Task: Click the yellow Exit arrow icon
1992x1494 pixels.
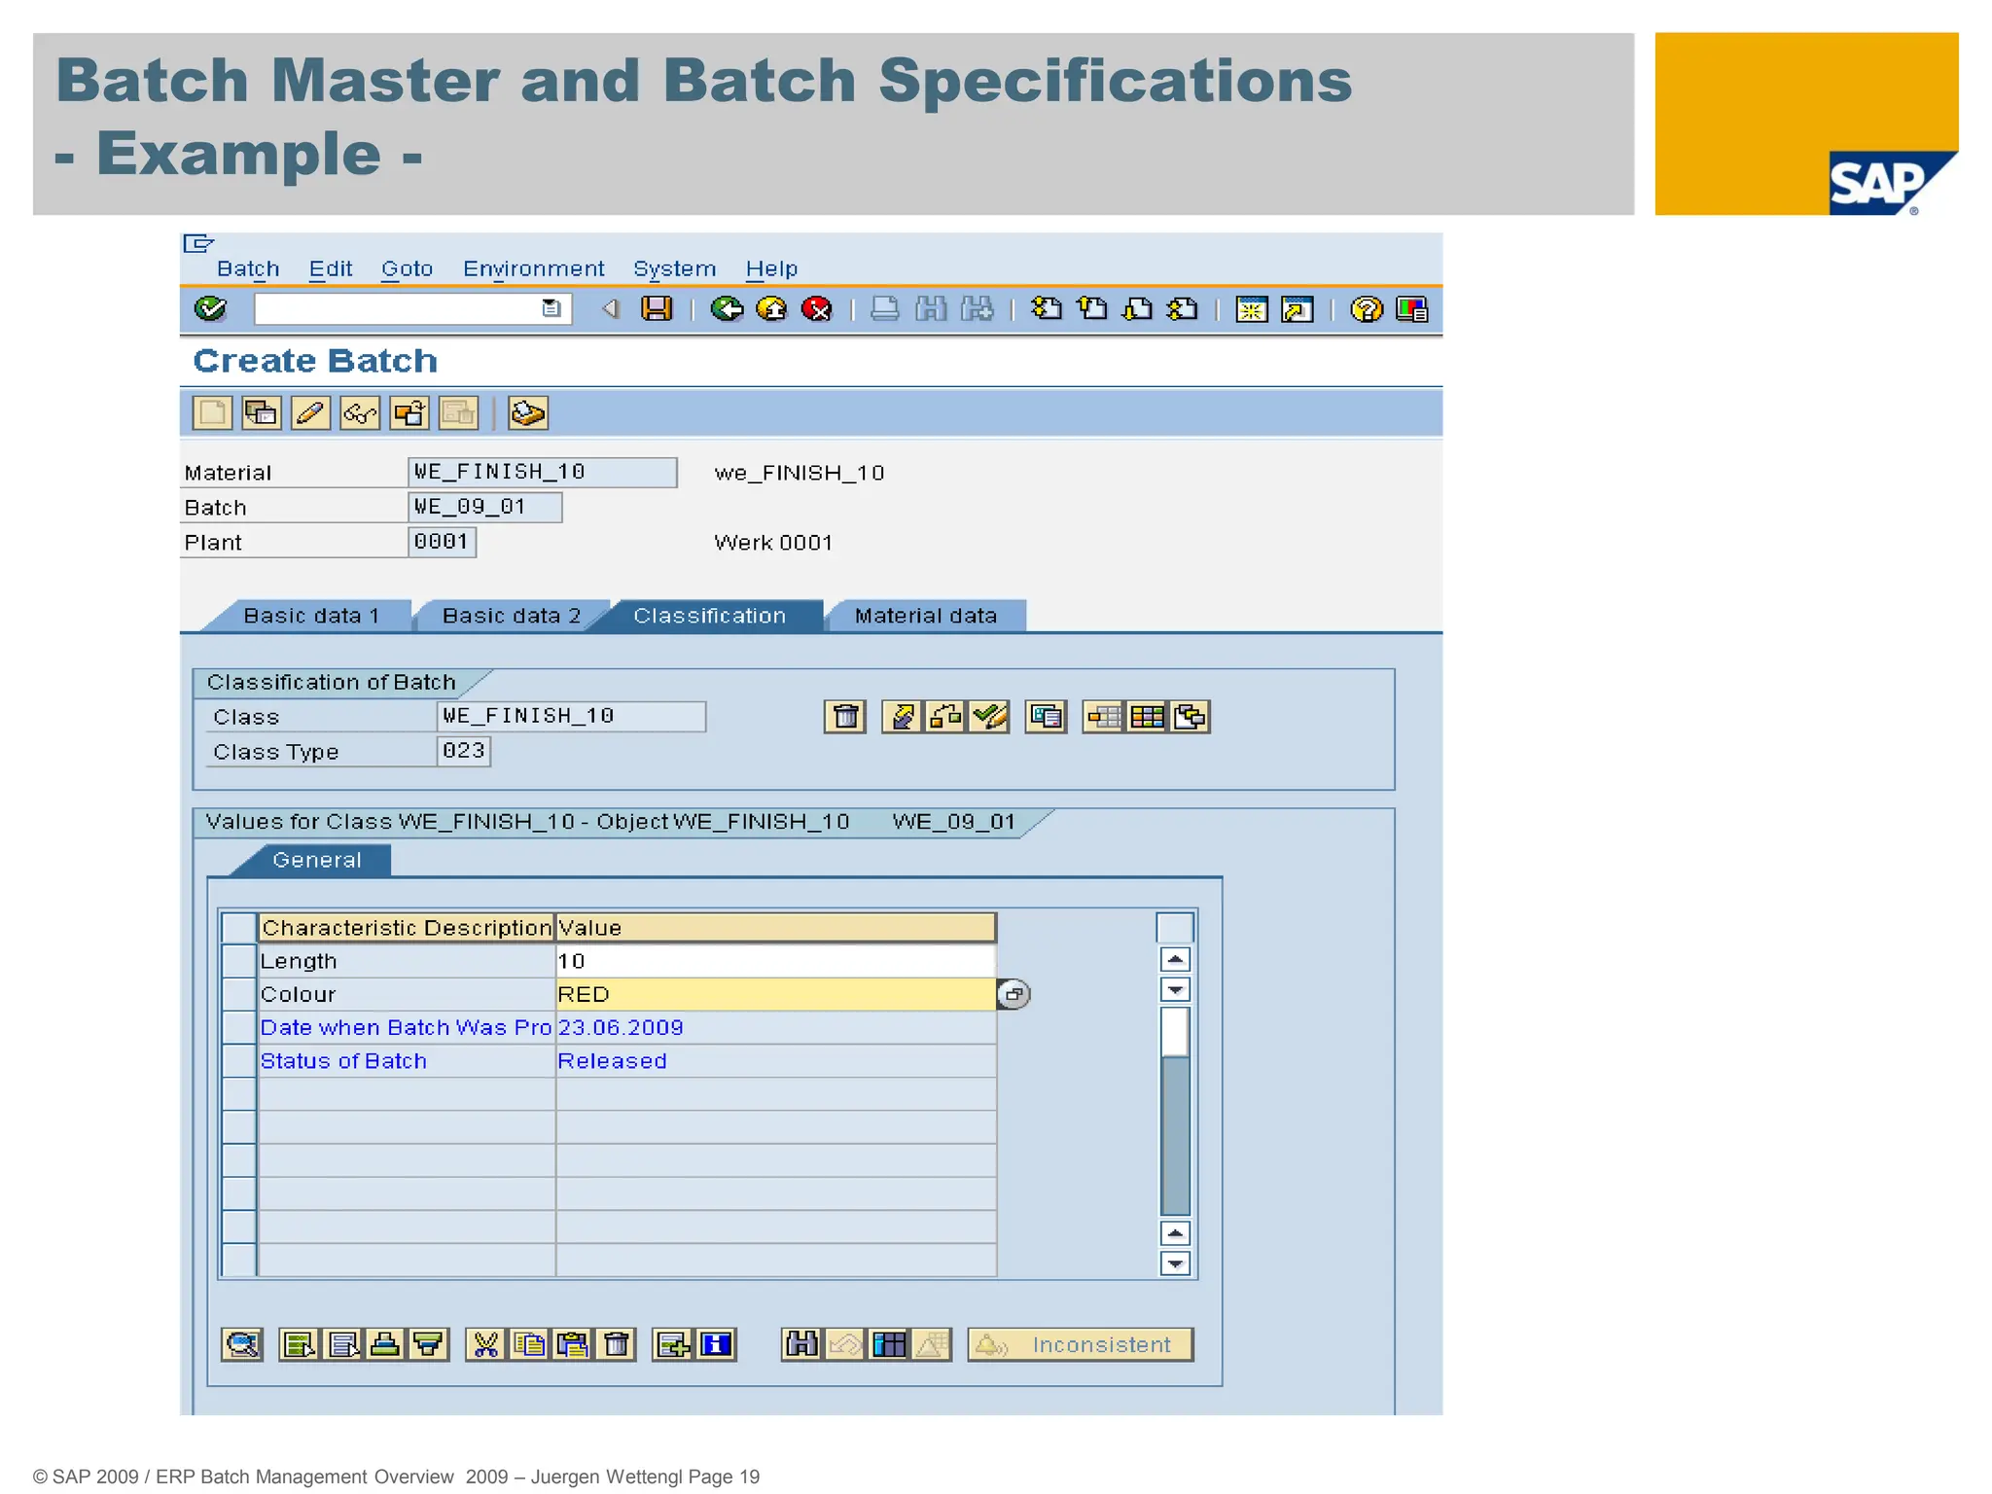Action: [772, 309]
